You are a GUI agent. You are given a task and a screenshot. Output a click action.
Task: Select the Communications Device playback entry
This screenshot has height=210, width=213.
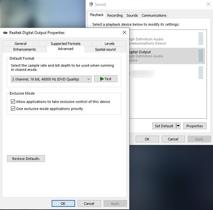click(x=167, y=39)
